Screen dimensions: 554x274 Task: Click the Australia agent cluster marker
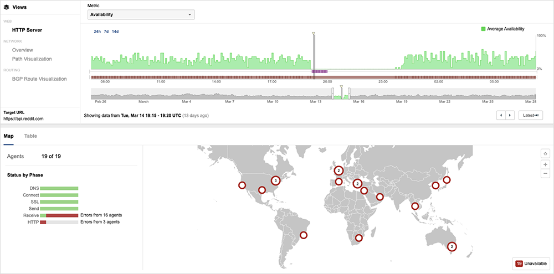click(x=452, y=247)
